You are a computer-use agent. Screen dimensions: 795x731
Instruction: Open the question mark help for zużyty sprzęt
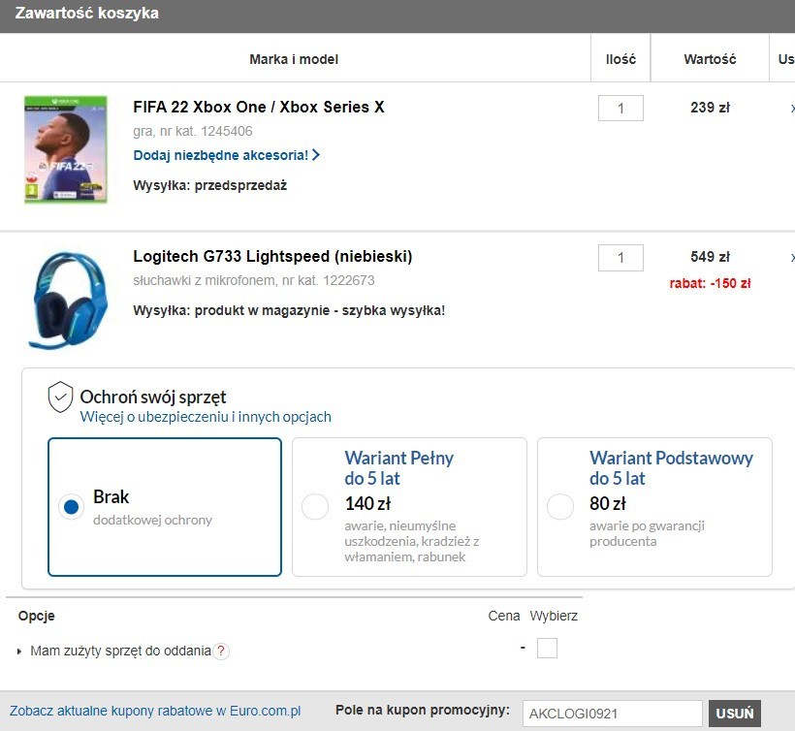pos(221,651)
